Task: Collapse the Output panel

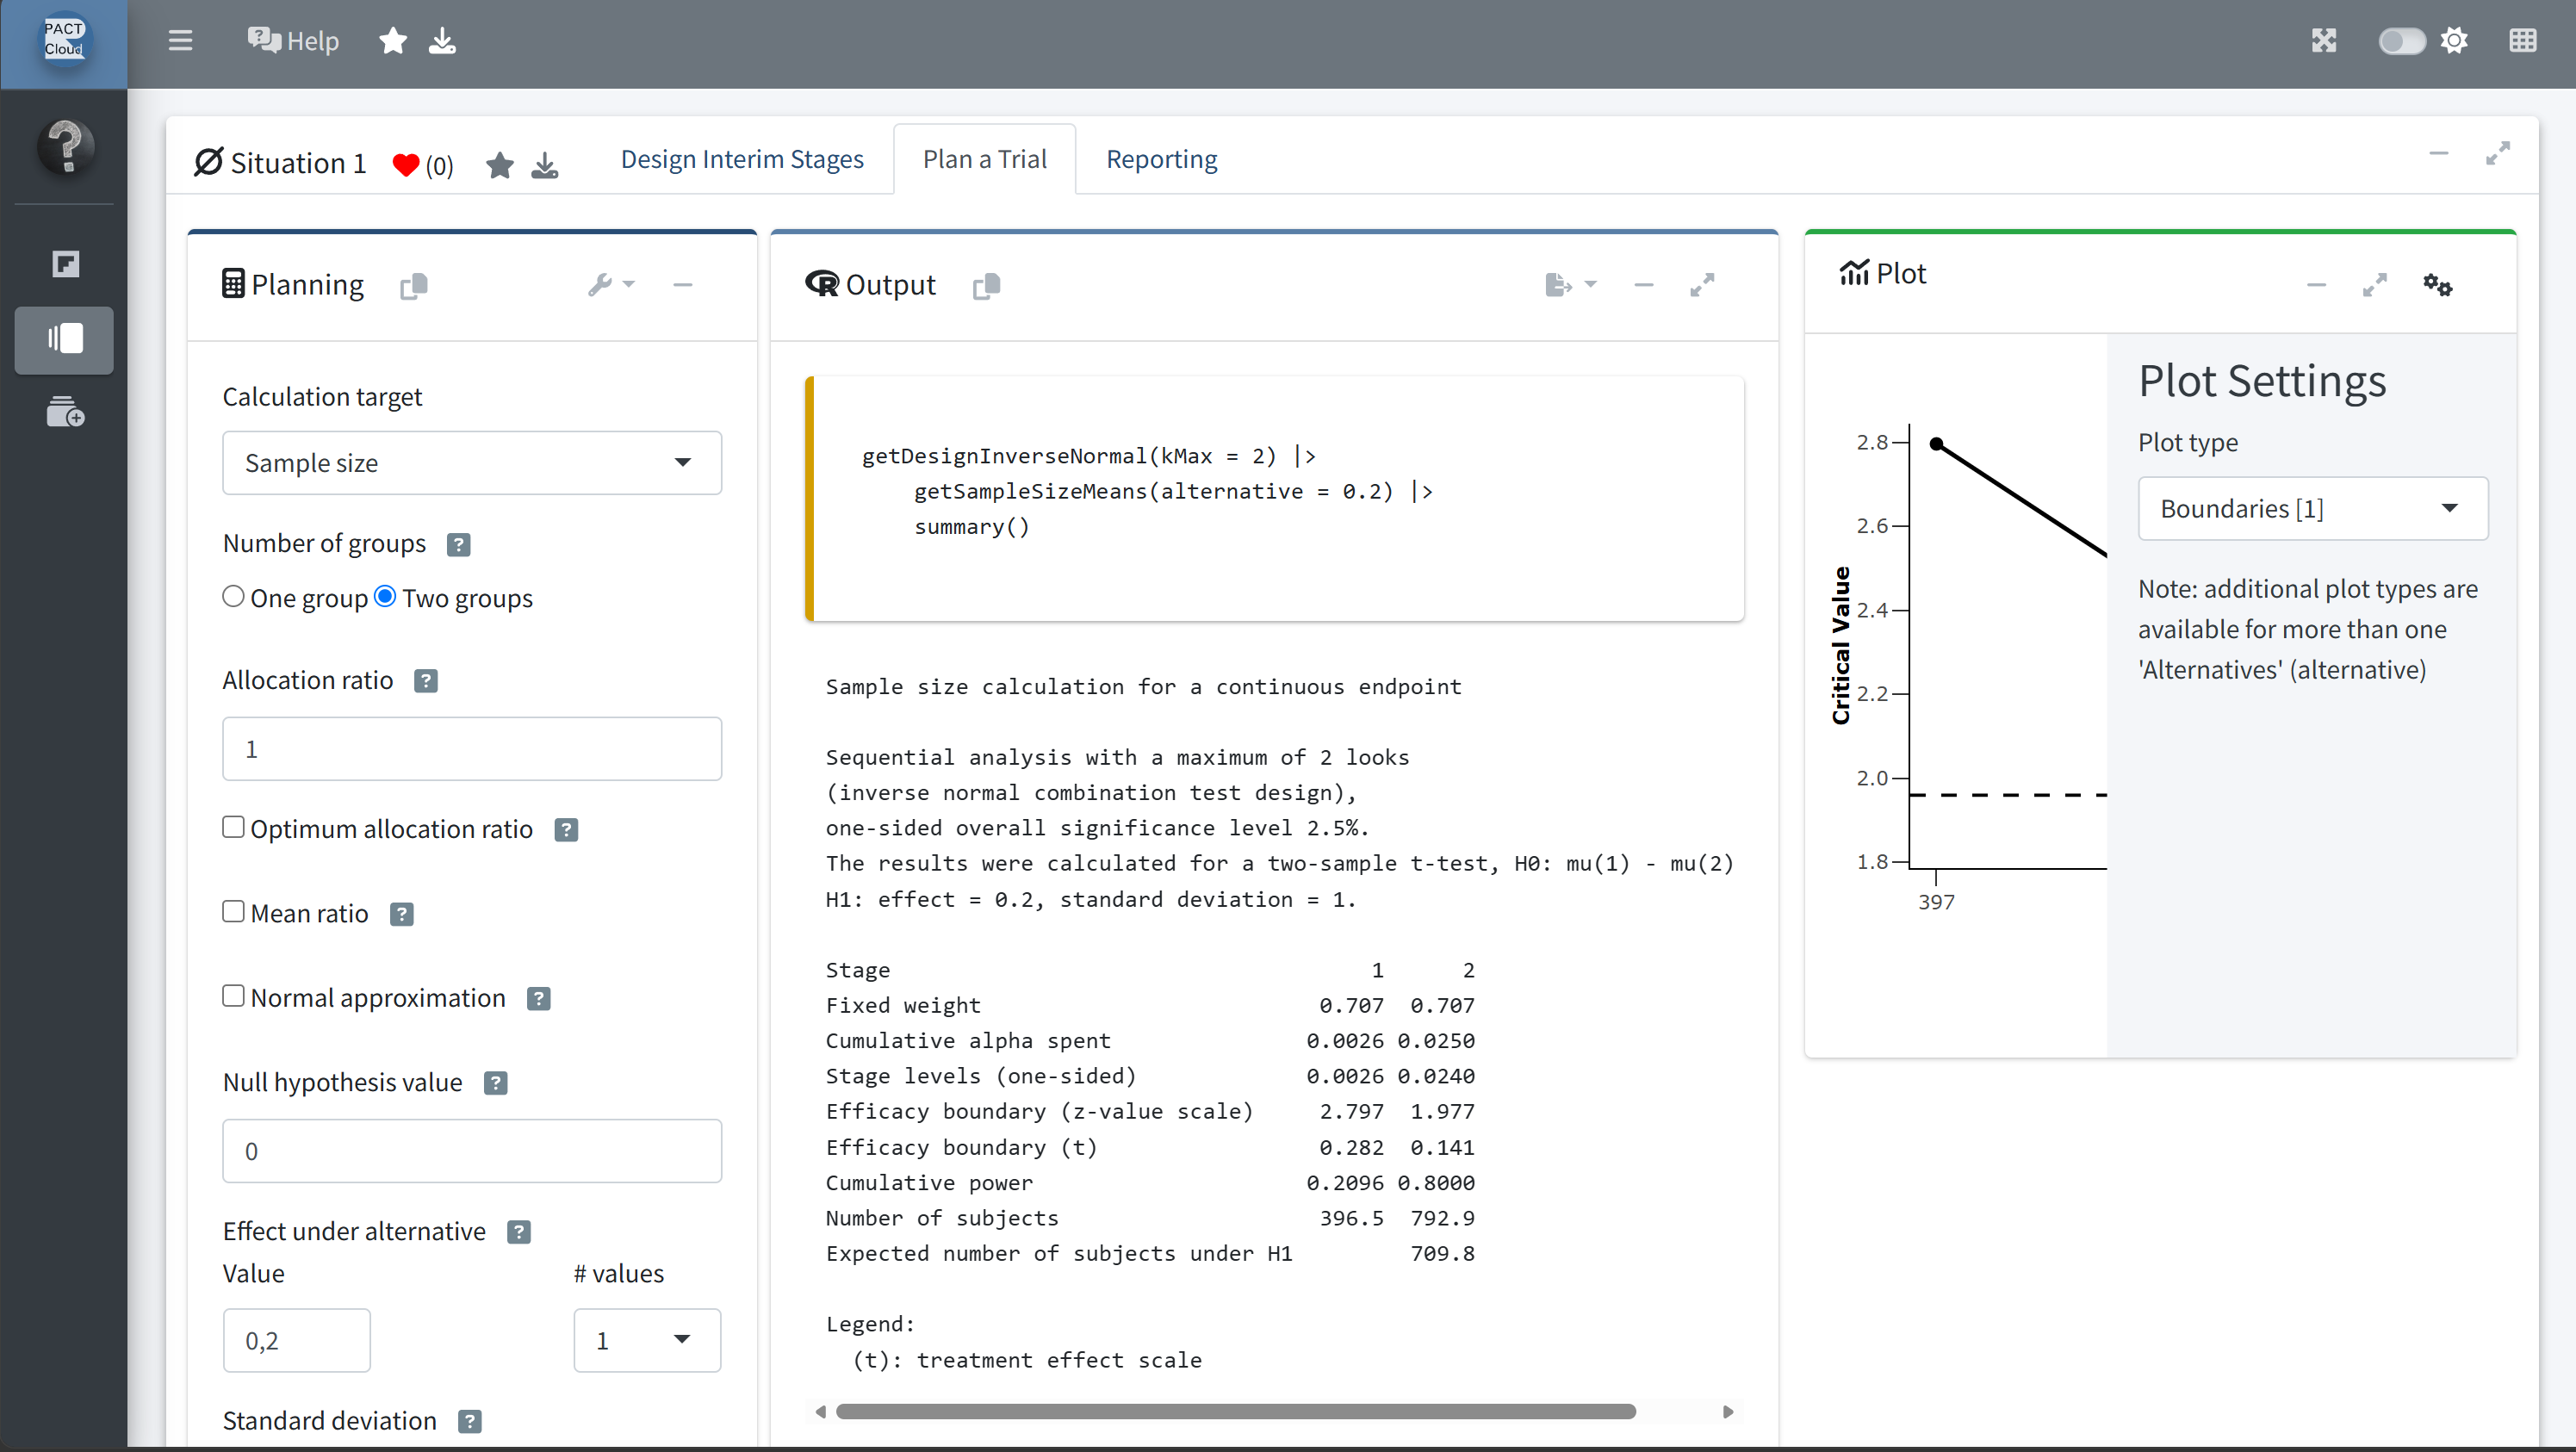Action: coord(1643,285)
